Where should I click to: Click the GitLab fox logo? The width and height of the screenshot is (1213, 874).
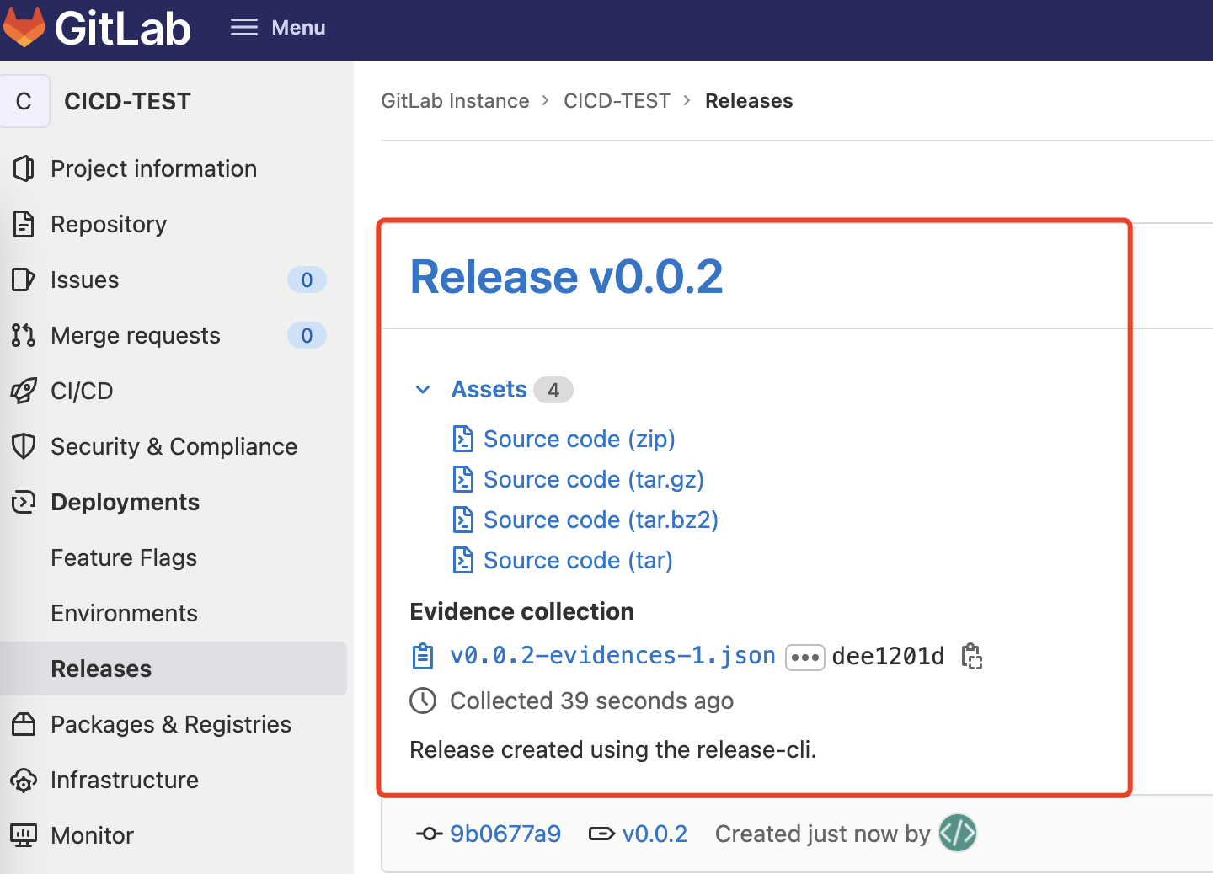pos(24,27)
